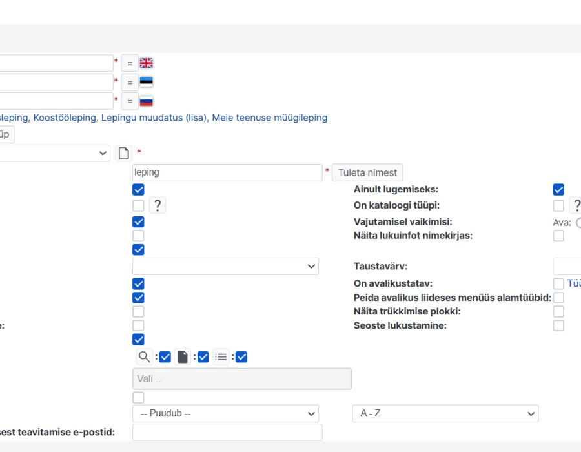Uncheck the checkbox after the filled document icon
This screenshot has width=581, height=452.
pyautogui.click(x=203, y=357)
